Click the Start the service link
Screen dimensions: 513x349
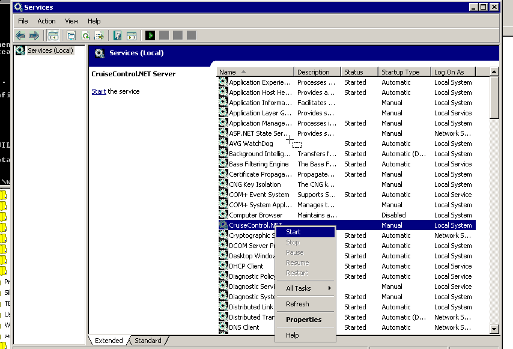click(99, 91)
